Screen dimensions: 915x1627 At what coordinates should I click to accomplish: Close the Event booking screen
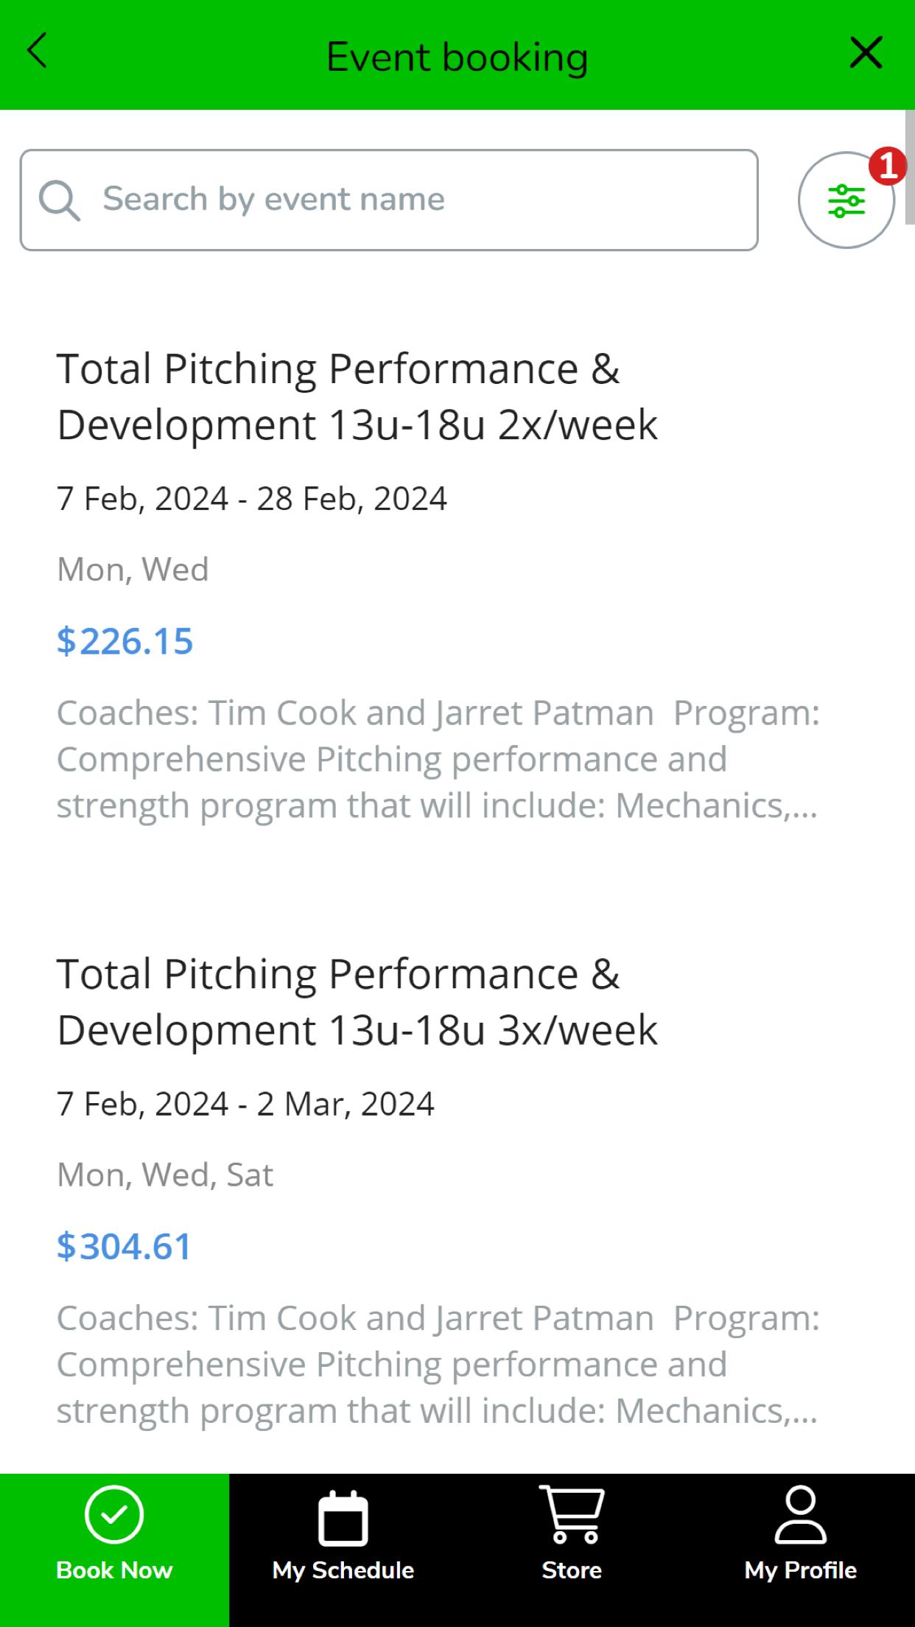pyautogui.click(x=866, y=52)
